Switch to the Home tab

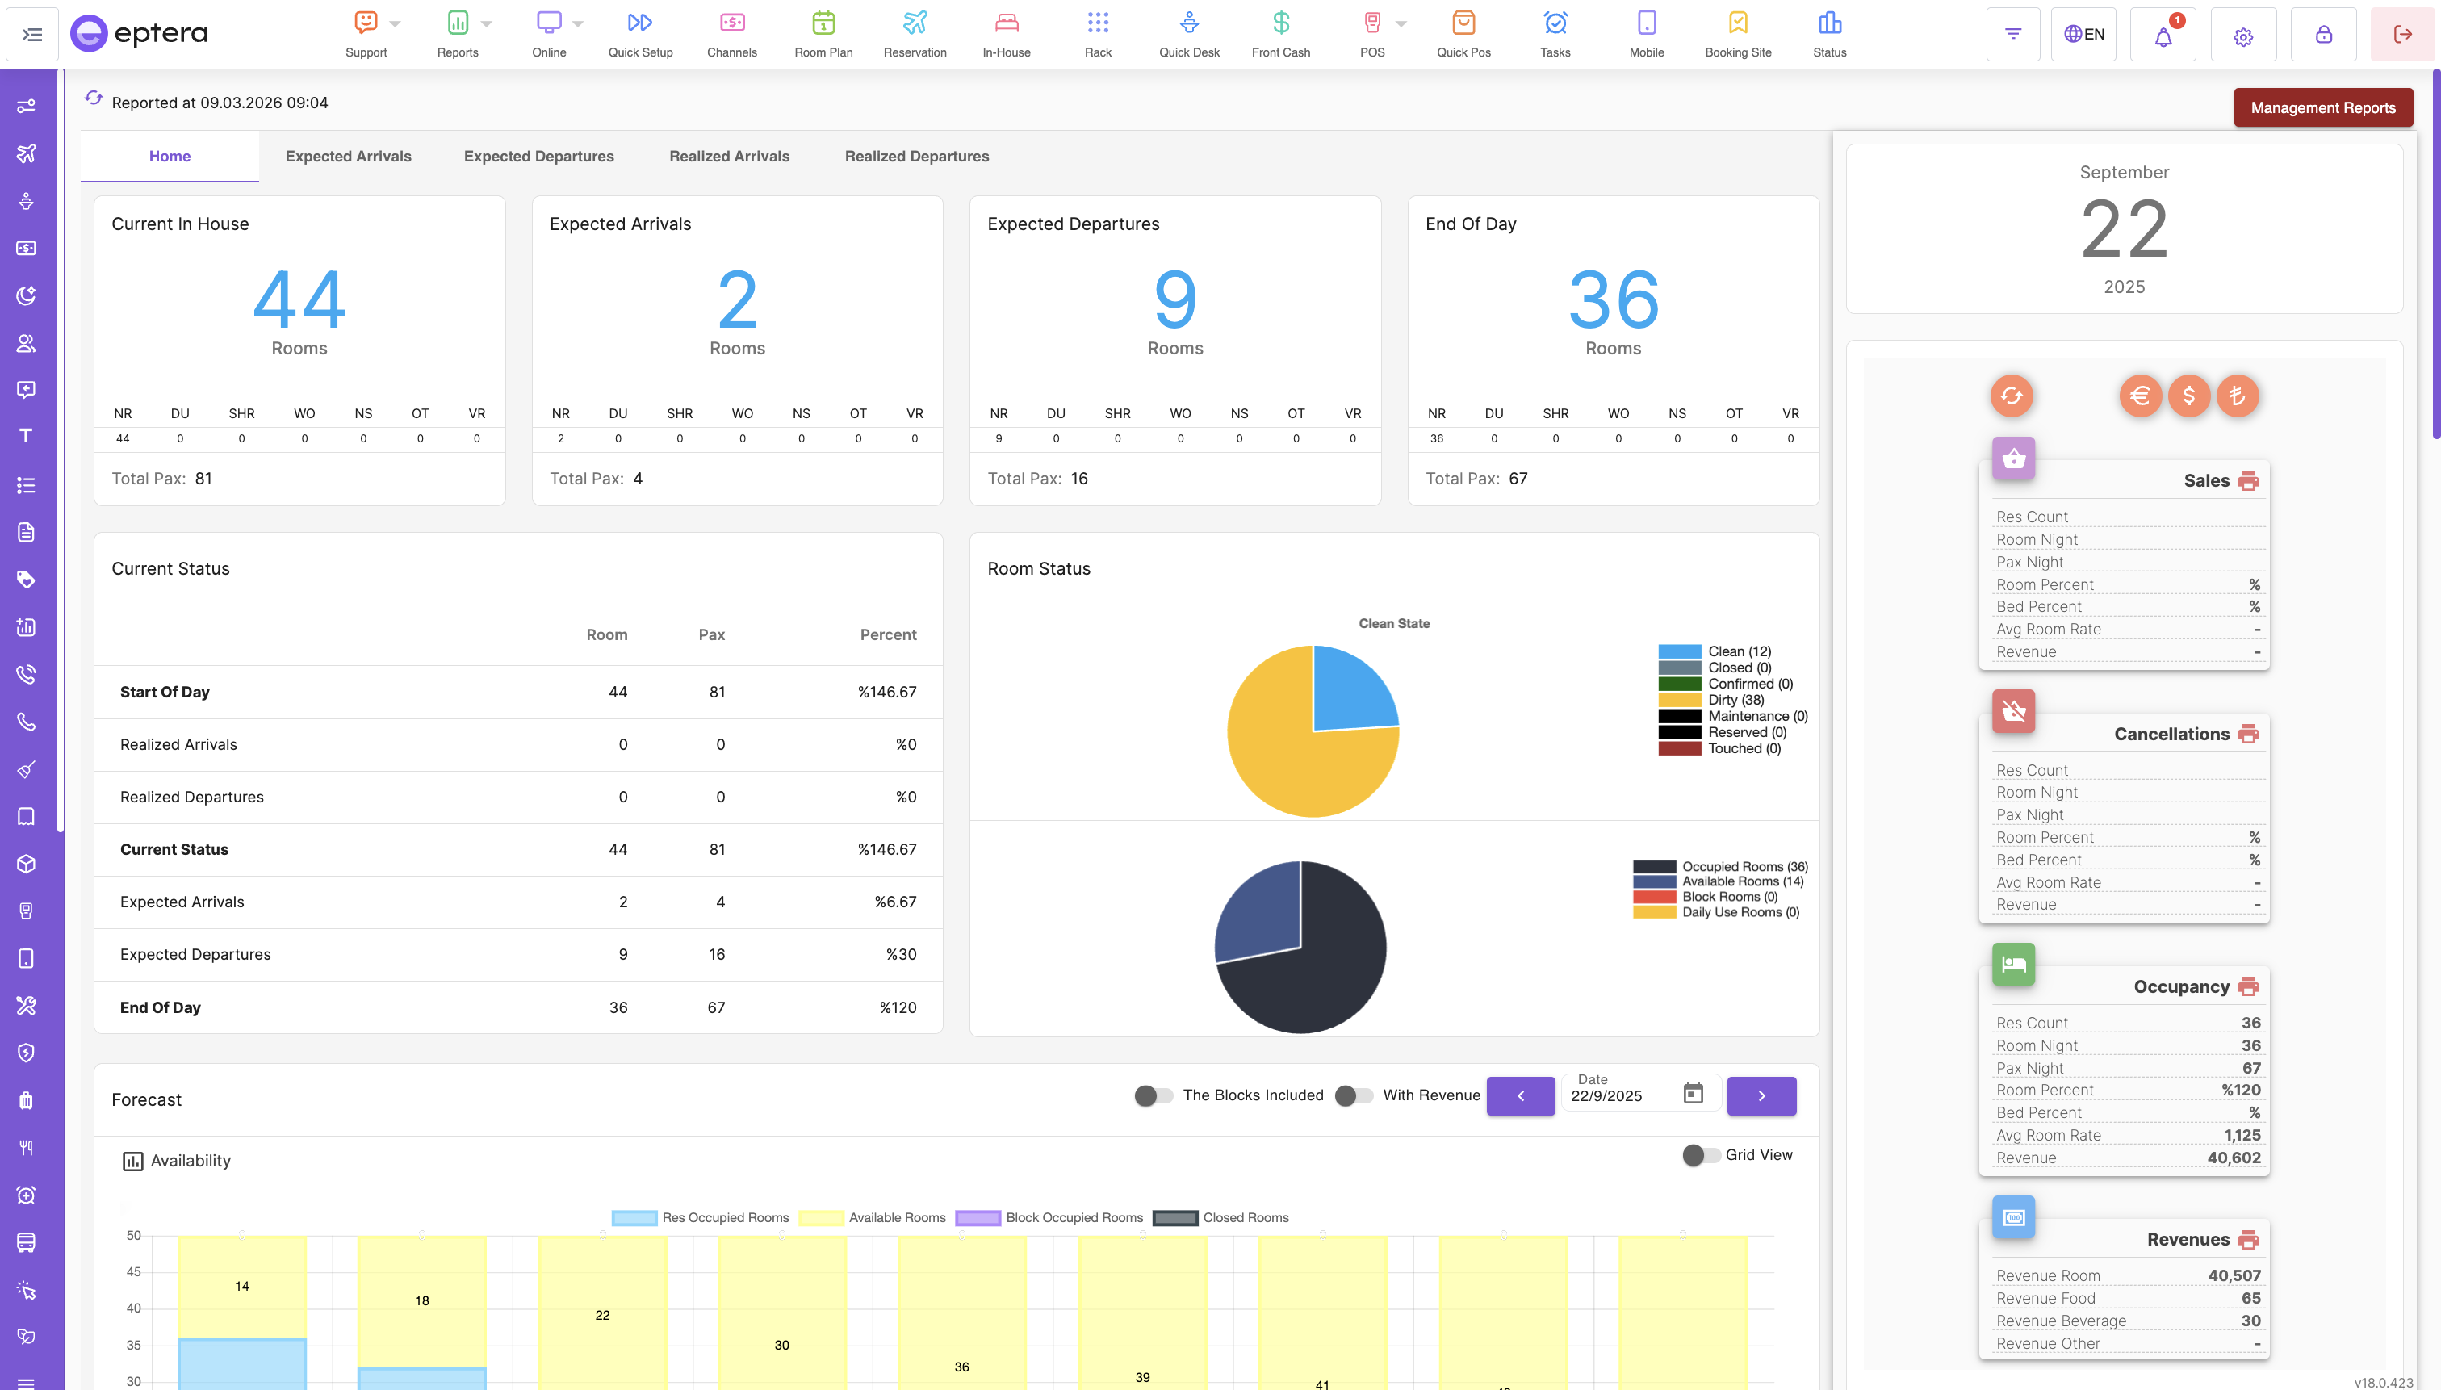[169, 157]
